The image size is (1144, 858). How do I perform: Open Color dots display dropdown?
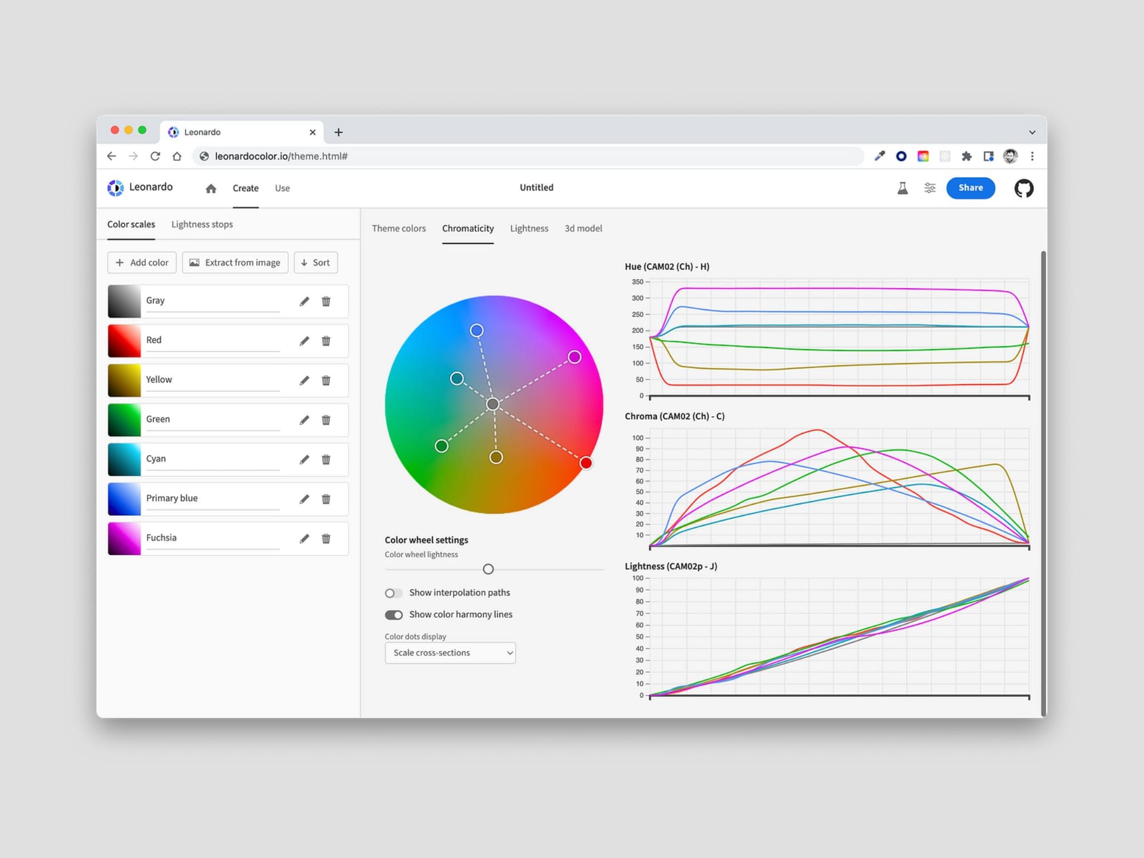(450, 653)
